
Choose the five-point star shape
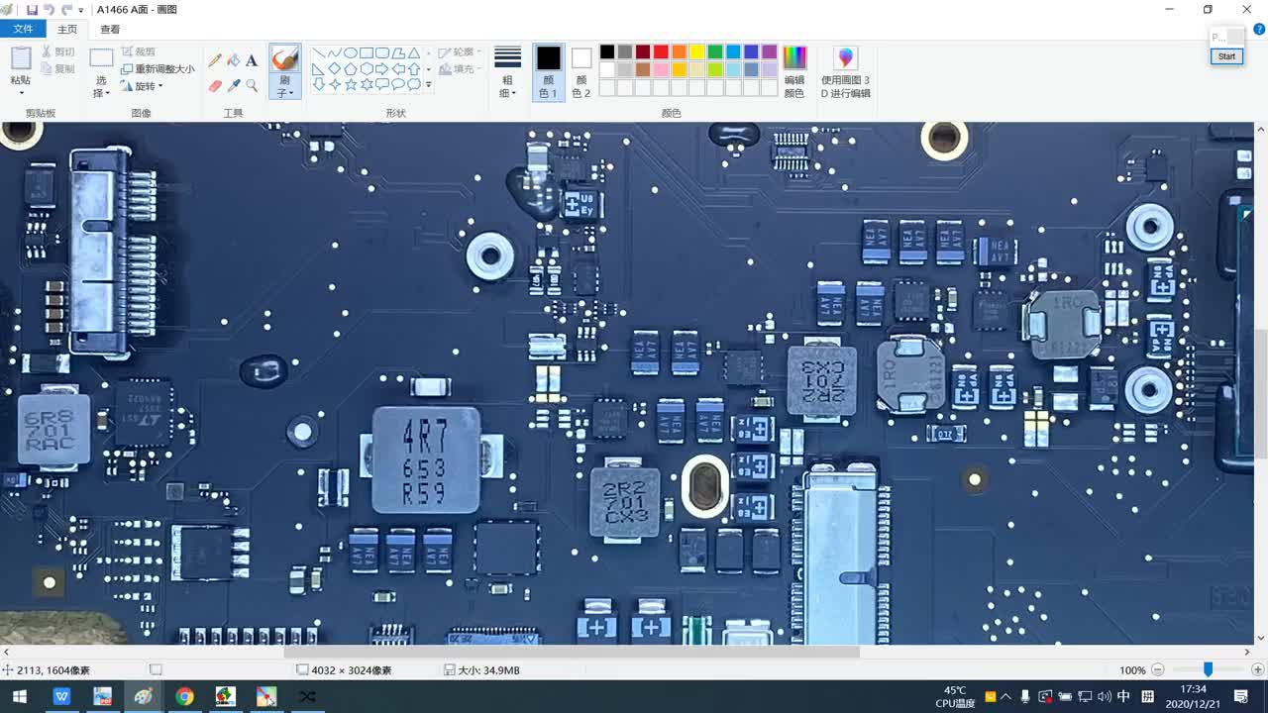tap(351, 84)
